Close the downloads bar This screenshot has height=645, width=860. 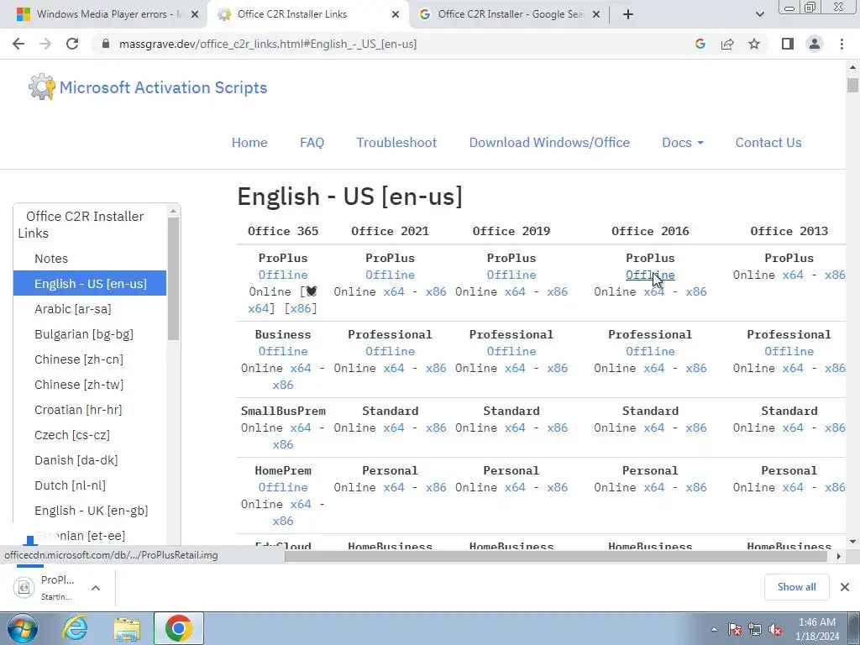(845, 587)
